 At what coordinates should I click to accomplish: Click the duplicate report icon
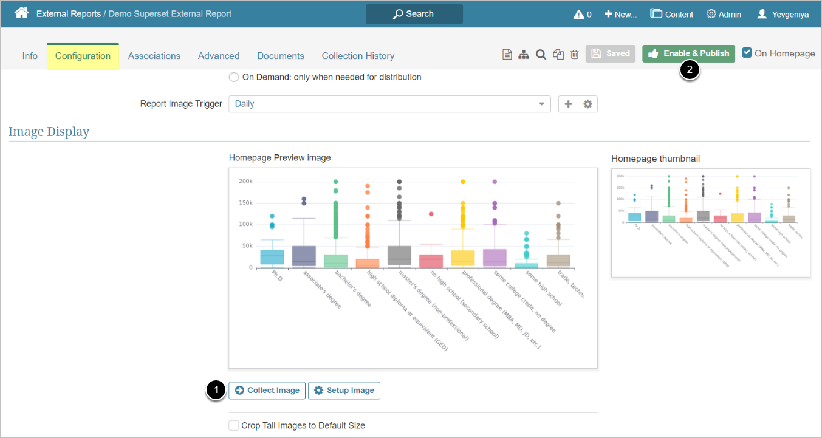click(558, 54)
